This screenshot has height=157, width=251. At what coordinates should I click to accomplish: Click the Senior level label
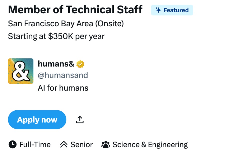coord(82,145)
